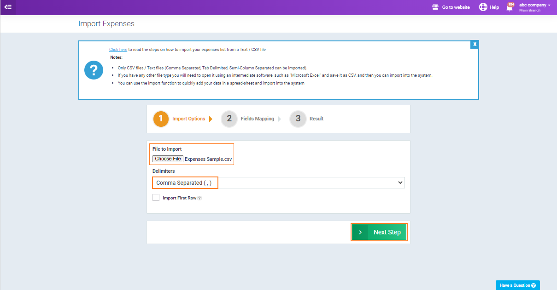
Task: Open the notifications bell icon
Action: tap(510, 8)
